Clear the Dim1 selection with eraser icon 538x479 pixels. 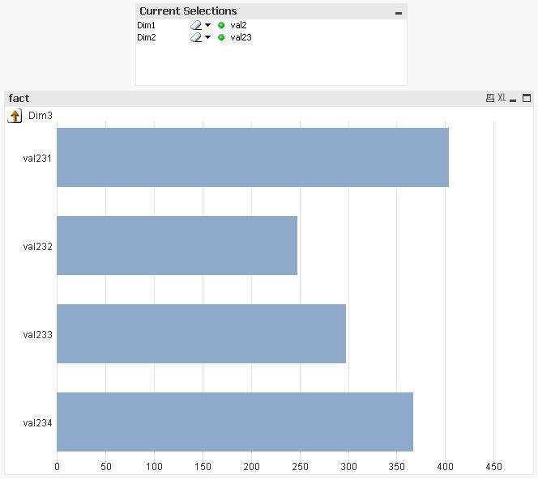click(x=196, y=25)
